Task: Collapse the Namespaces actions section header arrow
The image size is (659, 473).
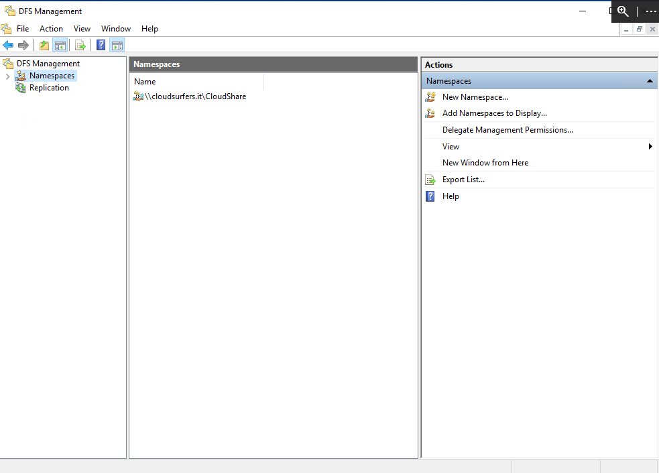Action: [x=650, y=81]
